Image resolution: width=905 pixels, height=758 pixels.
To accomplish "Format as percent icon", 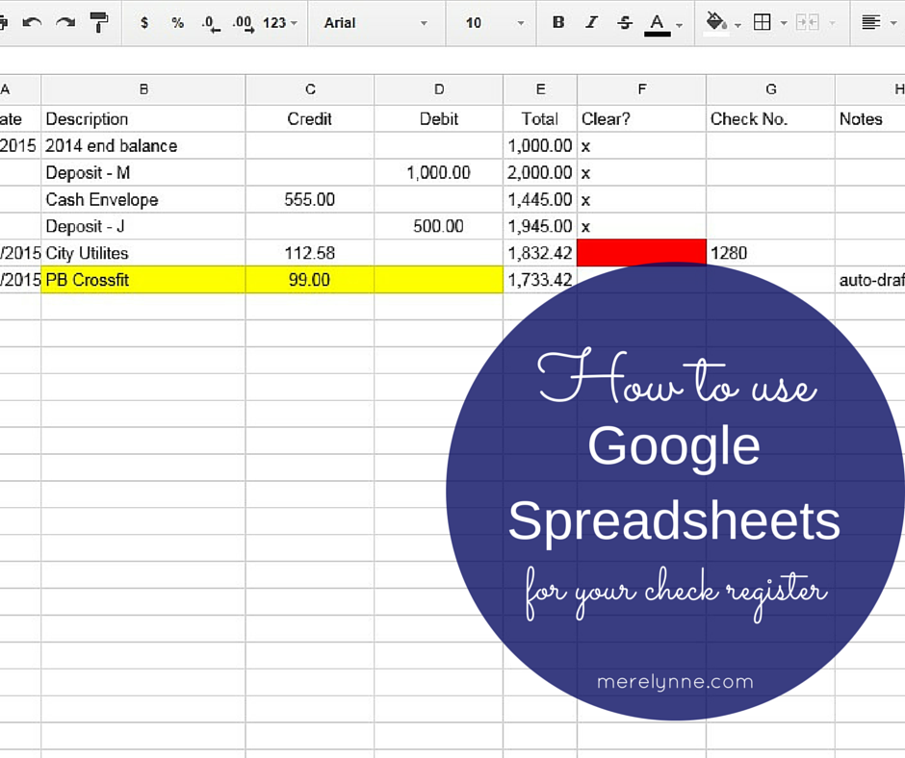I will click(x=177, y=23).
